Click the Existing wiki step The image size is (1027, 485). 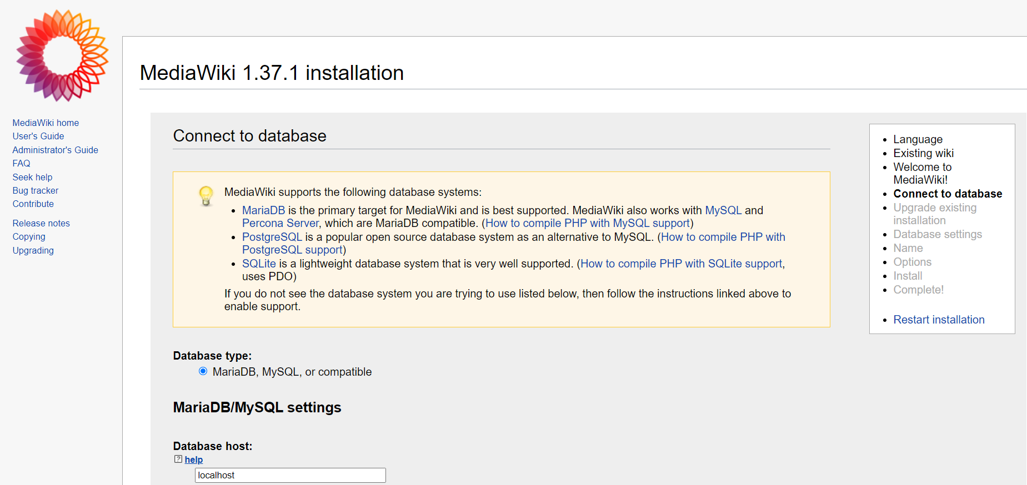tap(923, 153)
